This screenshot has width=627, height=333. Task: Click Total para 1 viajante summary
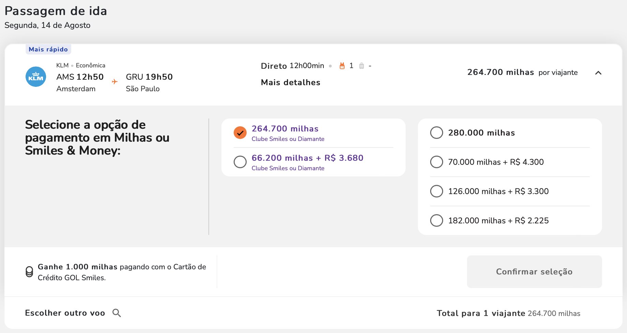pyautogui.click(x=508, y=313)
